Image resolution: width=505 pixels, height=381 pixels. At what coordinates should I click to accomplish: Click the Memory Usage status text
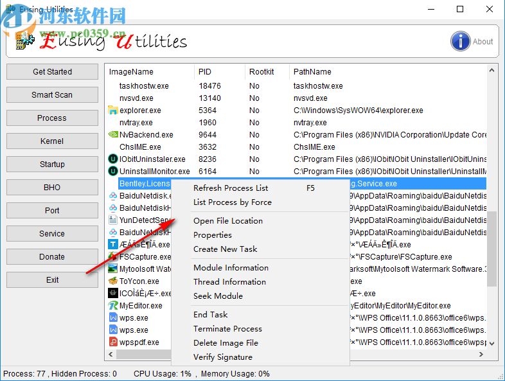click(235, 373)
